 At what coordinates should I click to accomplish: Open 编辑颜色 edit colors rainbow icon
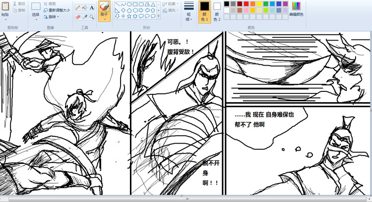(x=296, y=6)
